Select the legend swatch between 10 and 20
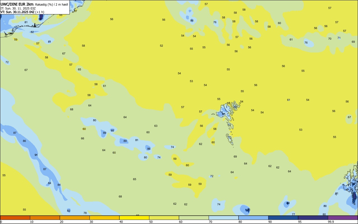The width and height of the screenshot is (358, 224). coord(45,218)
